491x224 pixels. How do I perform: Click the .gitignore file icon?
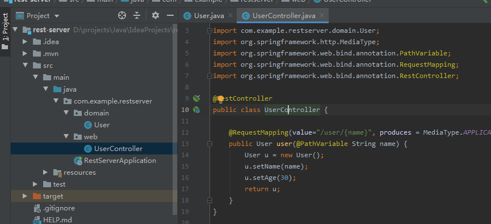tap(37, 208)
